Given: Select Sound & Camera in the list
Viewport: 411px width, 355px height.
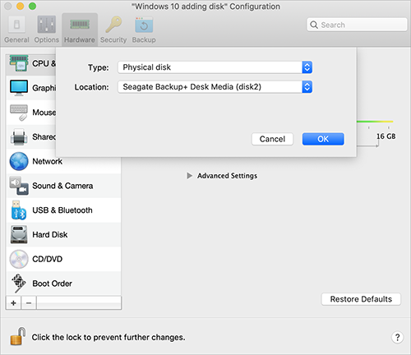Looking at the screenshot, I should (63, 186).
